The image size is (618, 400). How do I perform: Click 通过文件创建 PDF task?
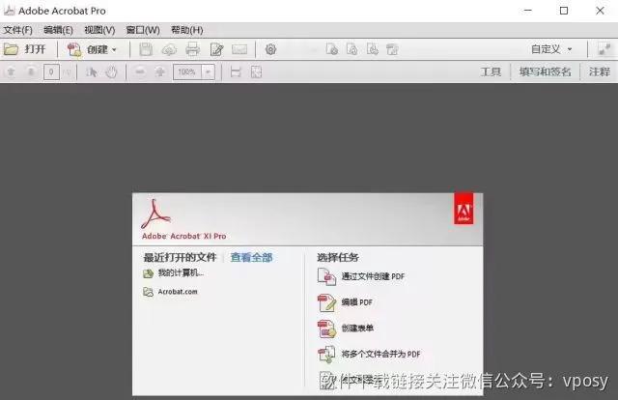coord(373,276)
